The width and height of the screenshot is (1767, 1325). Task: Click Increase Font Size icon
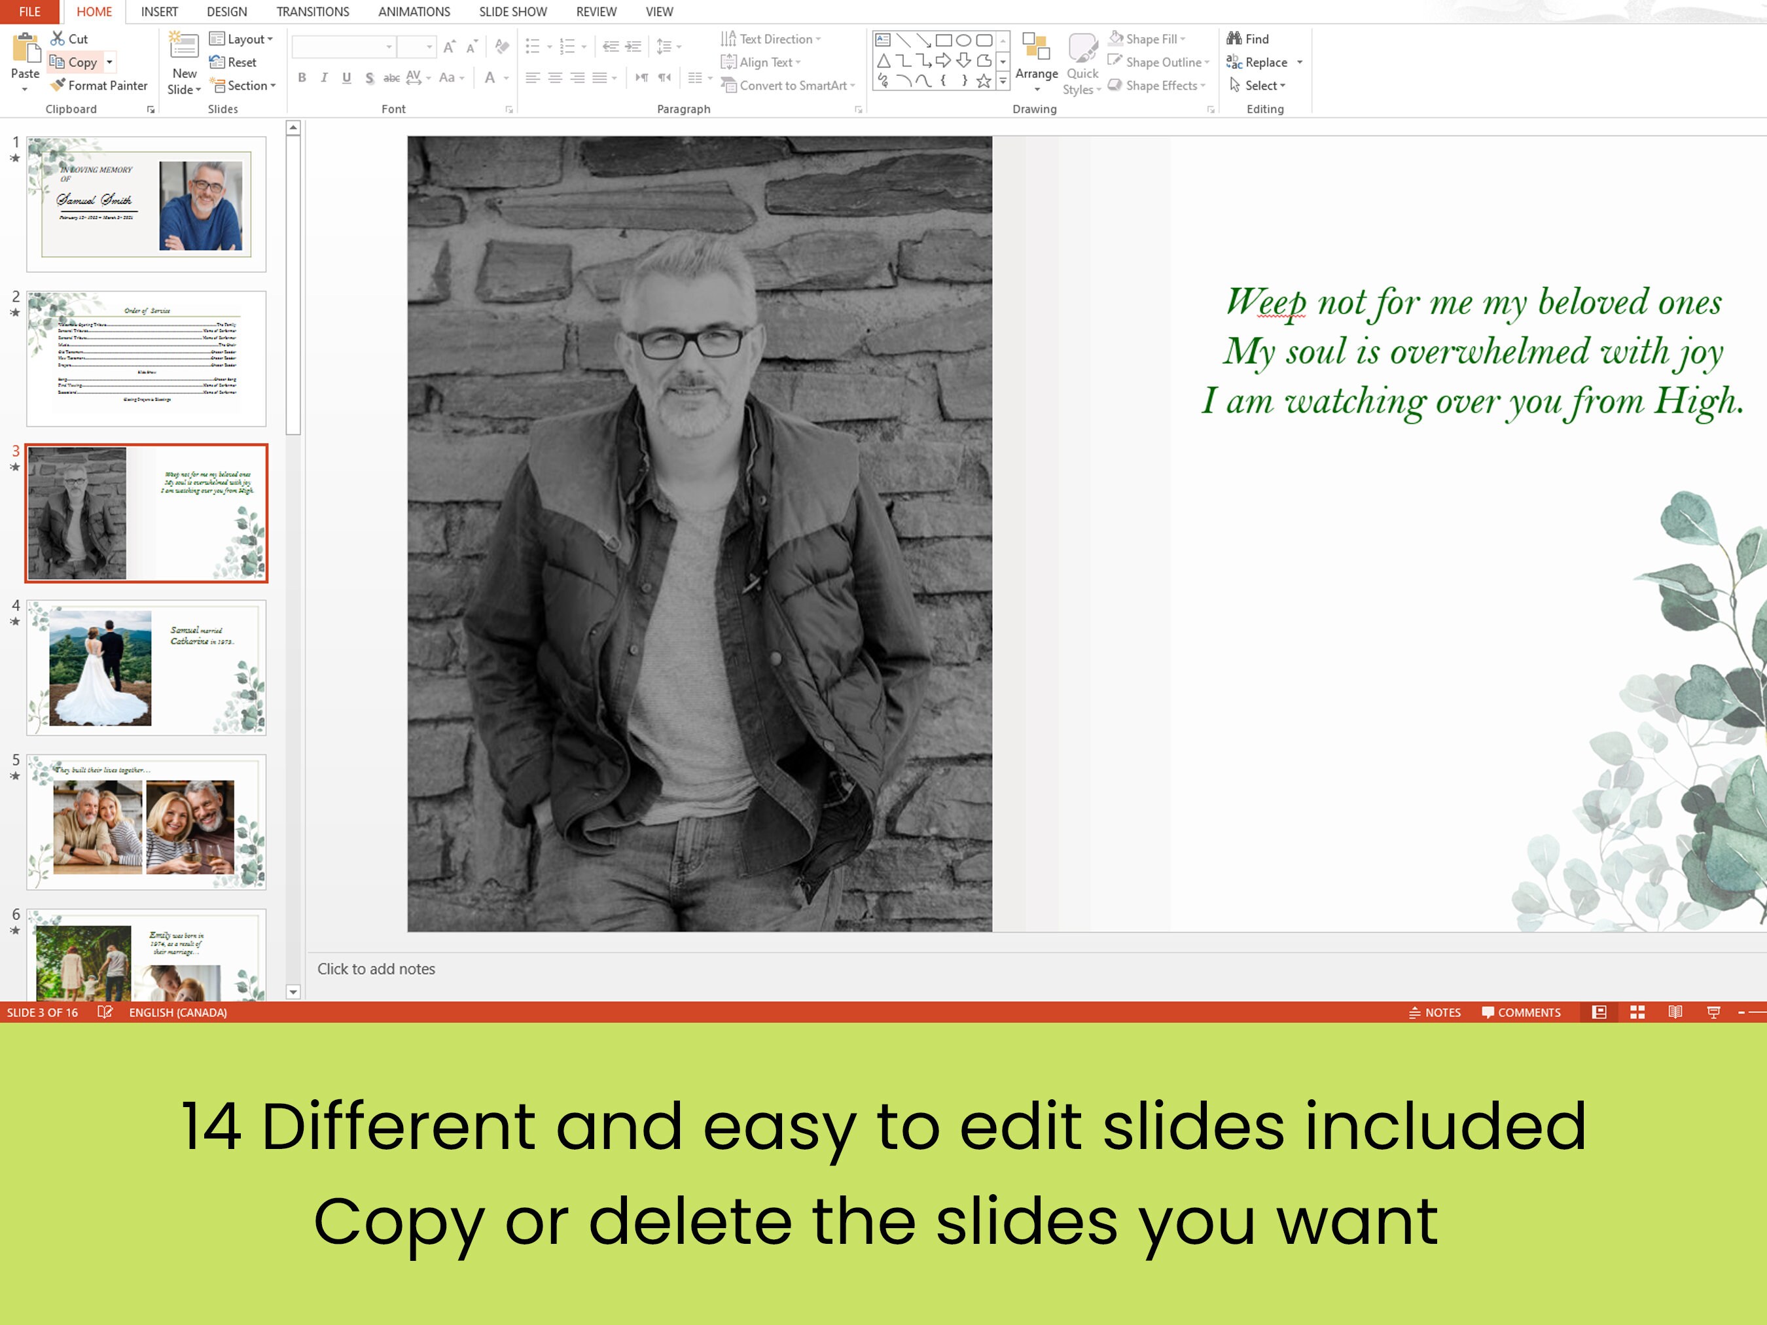point(450,46)
